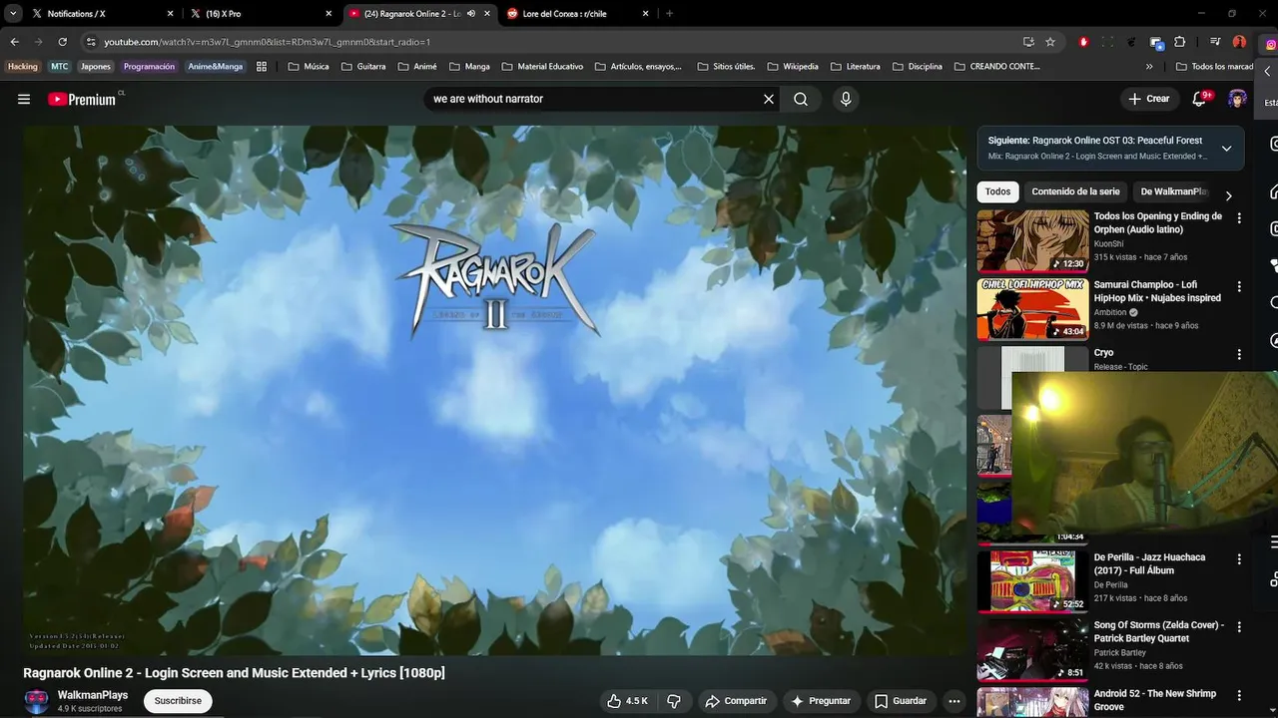Clear the search box with the X

[x=769, y=99]
